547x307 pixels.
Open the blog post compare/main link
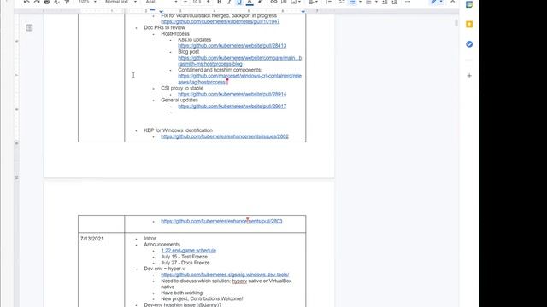click(x=239, y=61)
